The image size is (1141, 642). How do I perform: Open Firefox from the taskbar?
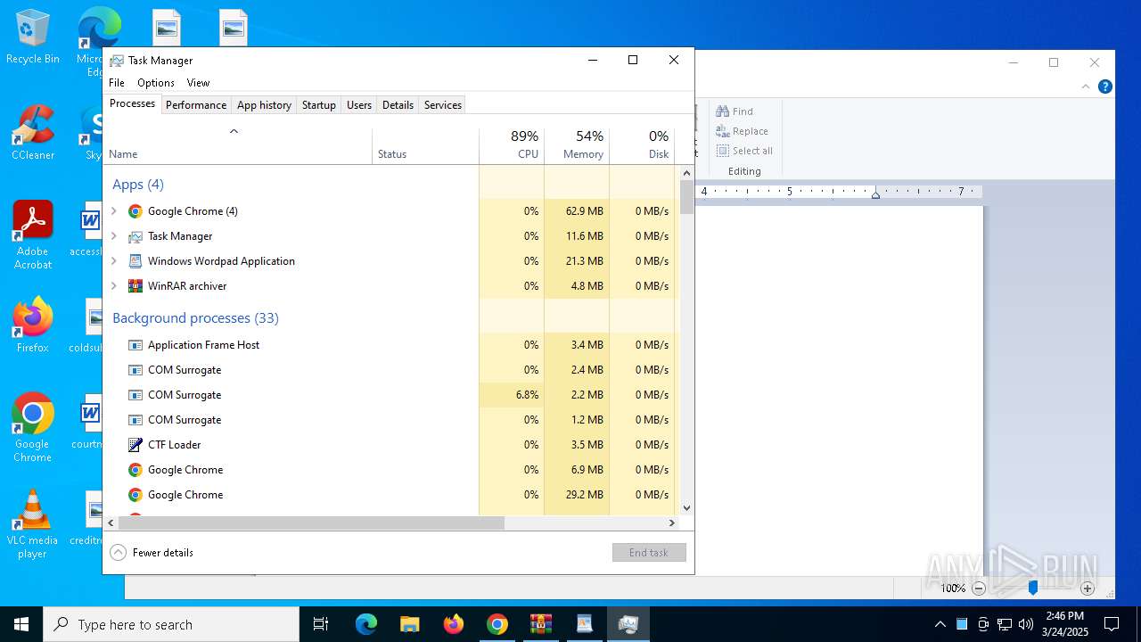[x=453, y=624]
